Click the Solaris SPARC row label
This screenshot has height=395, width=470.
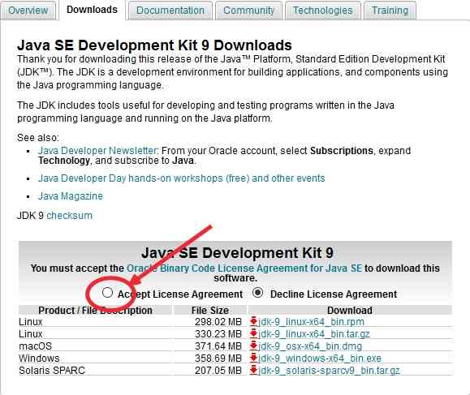(52, 371)
